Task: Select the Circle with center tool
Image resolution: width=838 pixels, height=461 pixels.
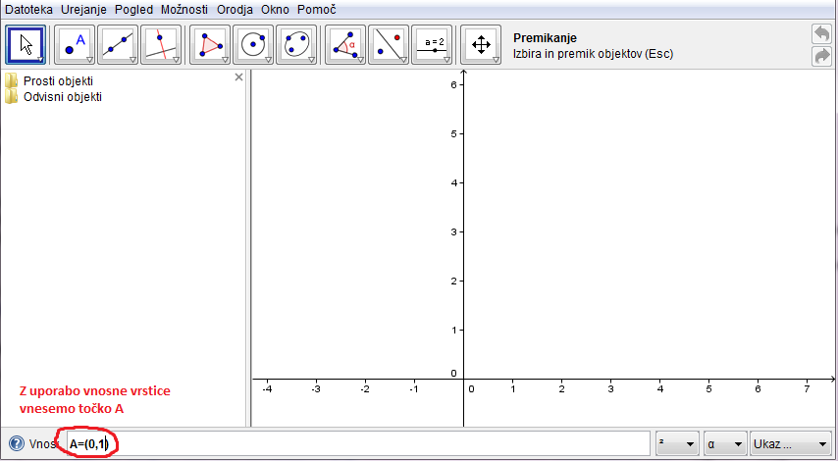Action: (x=253, y=44)
